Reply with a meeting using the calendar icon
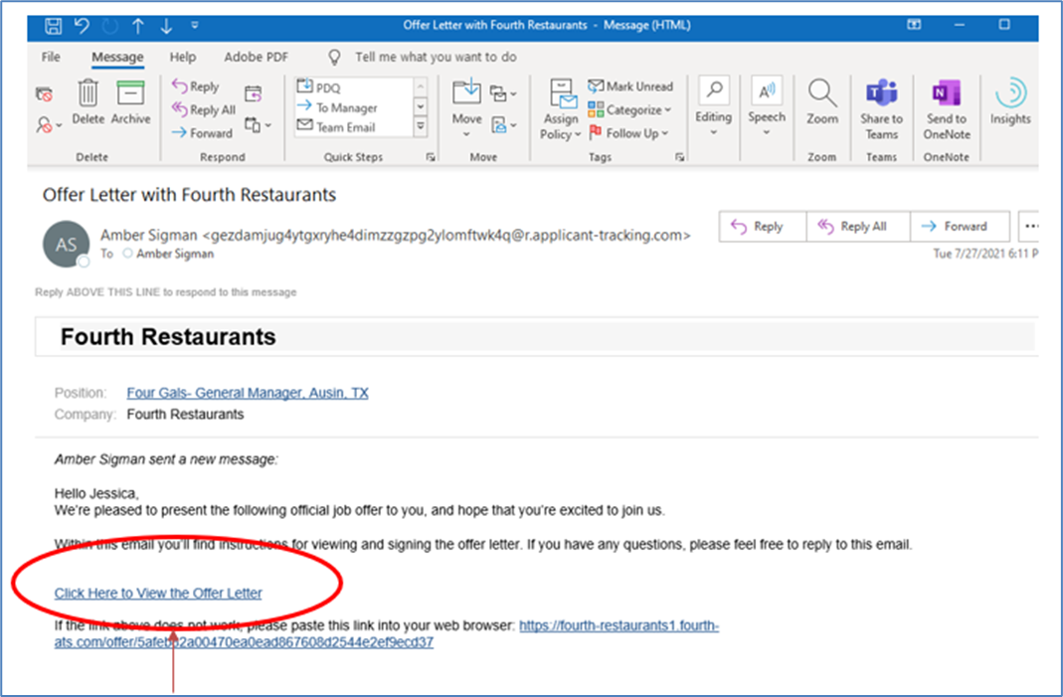Screen dimensions: 1063x697 [253, 93]
